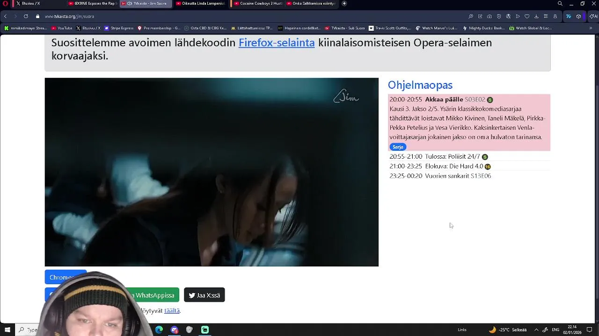The width and height of the screenshot is (599, 336).
Task: Open the Watch Global & Loc bookmark
Action: point(530,28)
